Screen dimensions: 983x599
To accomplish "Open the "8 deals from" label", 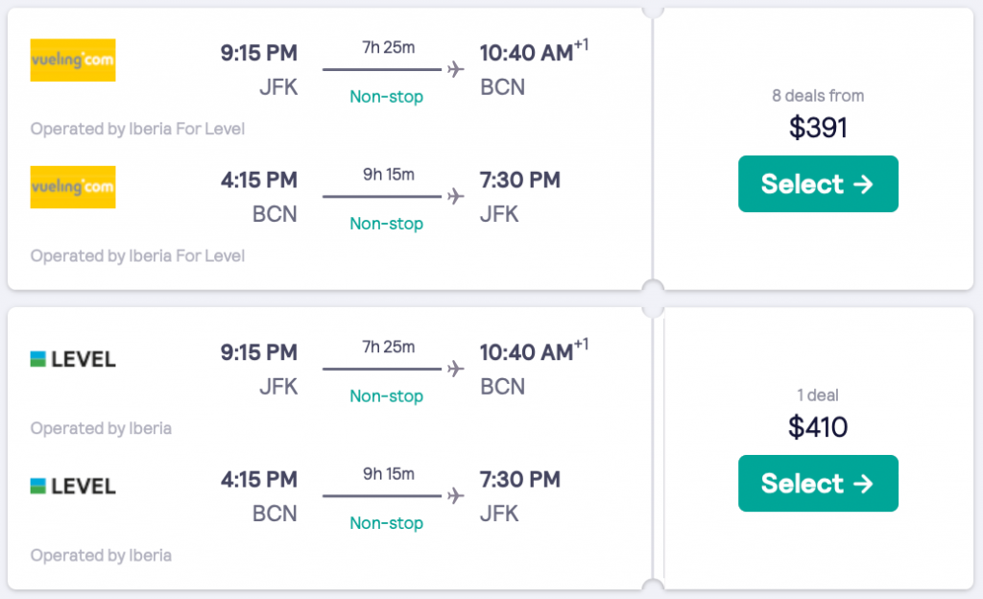I will [818, 96].
